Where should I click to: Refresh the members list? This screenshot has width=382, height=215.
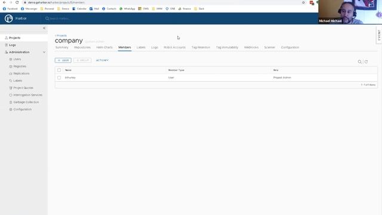pyautogui.click(x=366, y=62)
